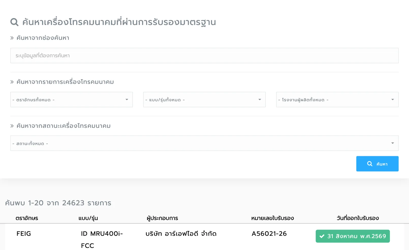This screenshot has width=409, height=250.
Task: Open the โรงงานผู้ผลิตทั้งหมด dropdown
Action: point(337,99)
